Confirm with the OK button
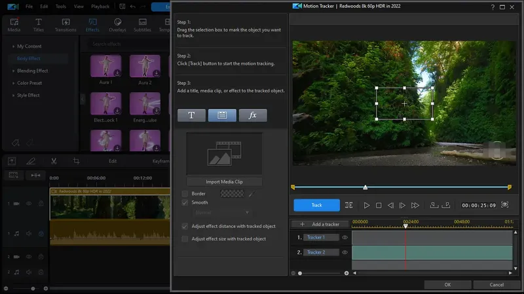 point(447,285)
